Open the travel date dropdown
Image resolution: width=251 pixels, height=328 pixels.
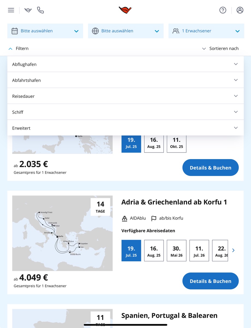(x=45, y=31)
